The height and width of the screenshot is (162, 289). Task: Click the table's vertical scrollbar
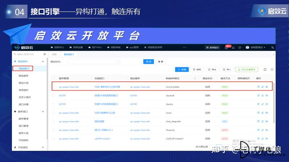(x=274, y=103)
